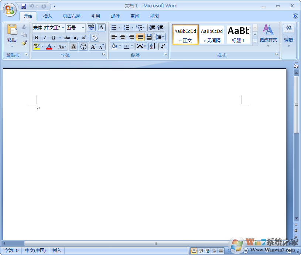The width and height of the screenshot is (301, 255).
Task: Click the 标题 1 quick style
Action: [238, 34]
